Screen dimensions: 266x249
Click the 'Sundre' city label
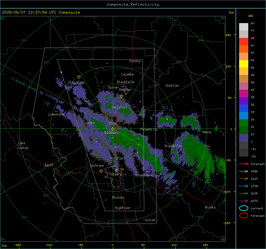coord(90,123)
